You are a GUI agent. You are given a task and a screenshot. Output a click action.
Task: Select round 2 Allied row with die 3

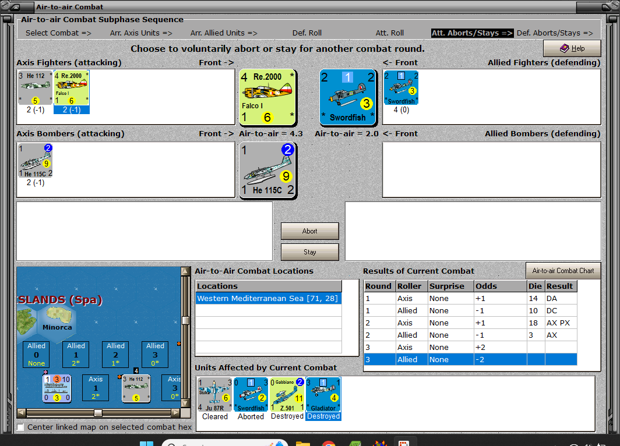pyautogui.click(x=470, y=335)
